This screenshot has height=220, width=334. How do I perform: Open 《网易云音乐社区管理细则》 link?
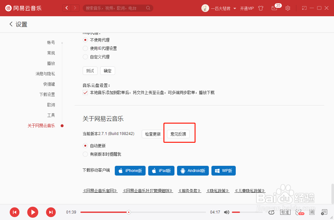tap(148, 190)
